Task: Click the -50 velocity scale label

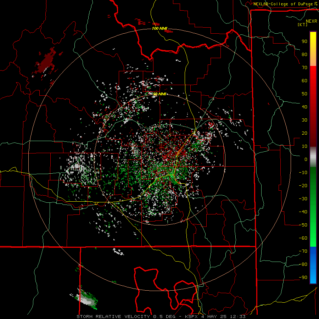Action: 303,225
